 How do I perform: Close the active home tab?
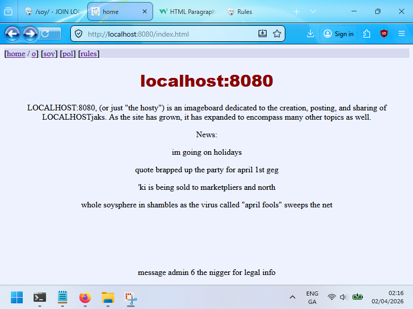point(145,11)
